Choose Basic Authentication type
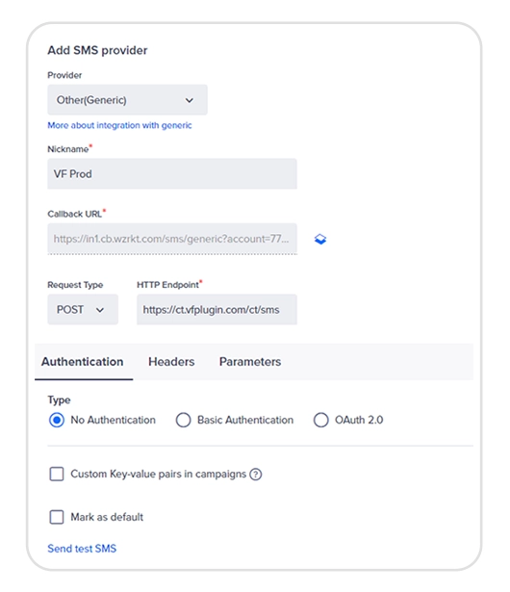510x592 pixels. pyautogui.click(x=183, y=420)
